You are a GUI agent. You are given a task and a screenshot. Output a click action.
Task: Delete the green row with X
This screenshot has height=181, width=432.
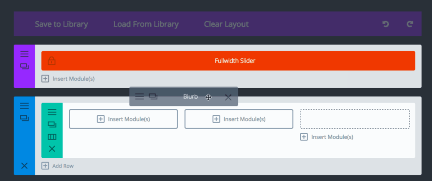click(x=52, y=149)
